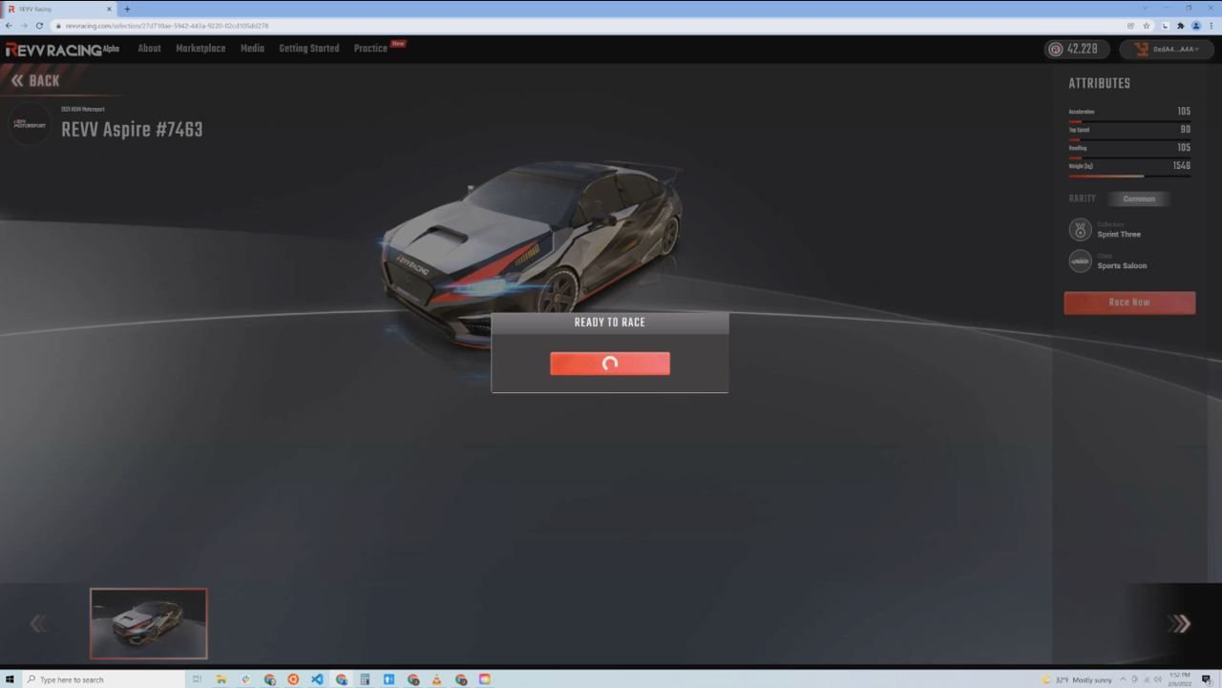Viewport: 1222px width, 688px height.
Task: Click the browser address bar URL
Action: click(x=167, y=26)
